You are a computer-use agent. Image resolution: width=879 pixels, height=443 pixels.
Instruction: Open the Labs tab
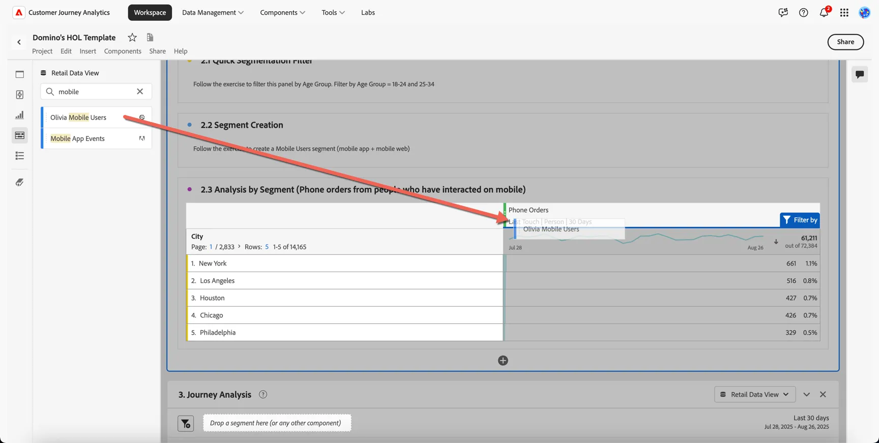[368, 13]
